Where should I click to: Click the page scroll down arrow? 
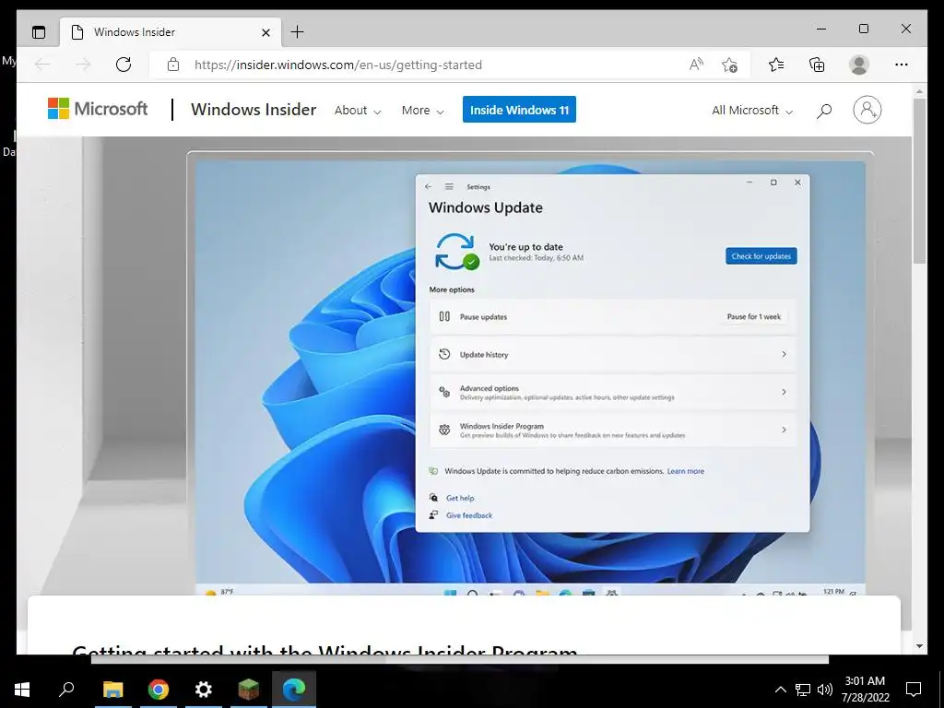(919, 646)
